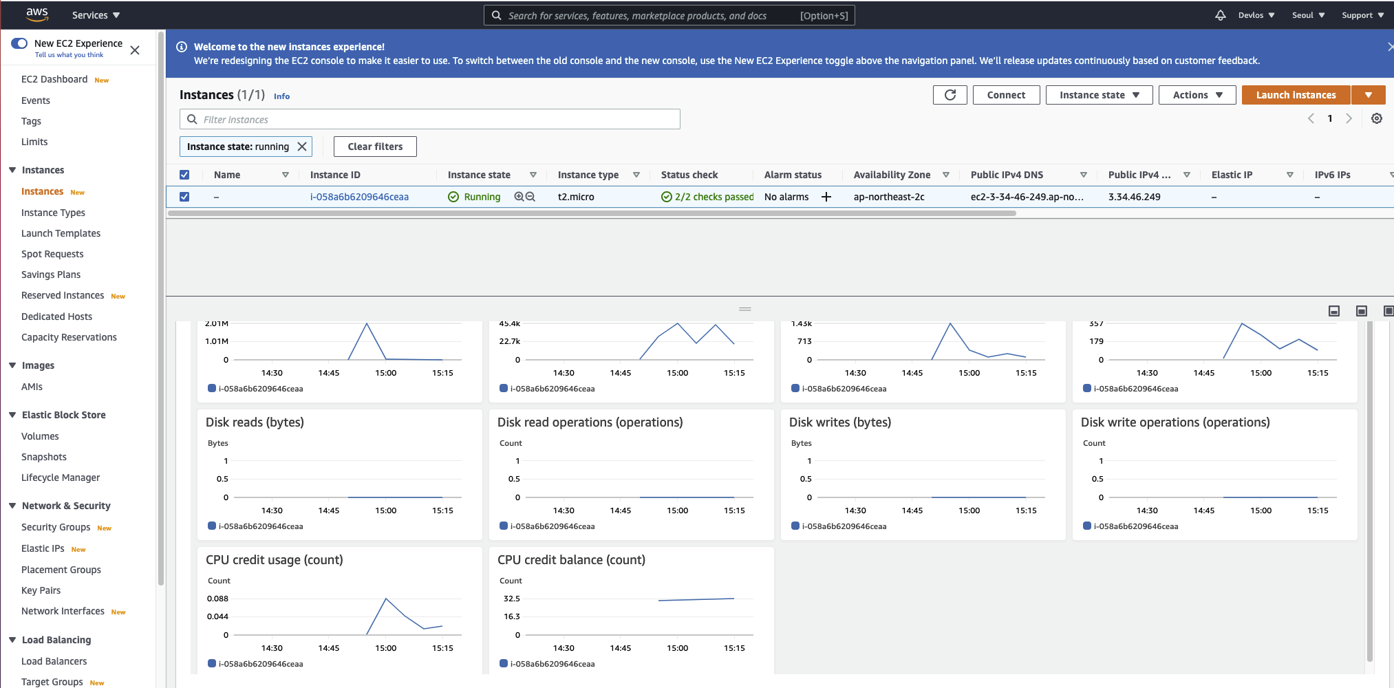Click Clear filters button
1394x688 pixels.
click(375, 147)
